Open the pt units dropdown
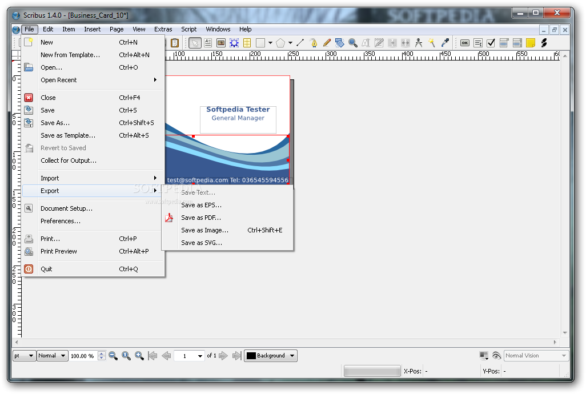This screenshot has width=586, height=394. click(x=24, y=356)
